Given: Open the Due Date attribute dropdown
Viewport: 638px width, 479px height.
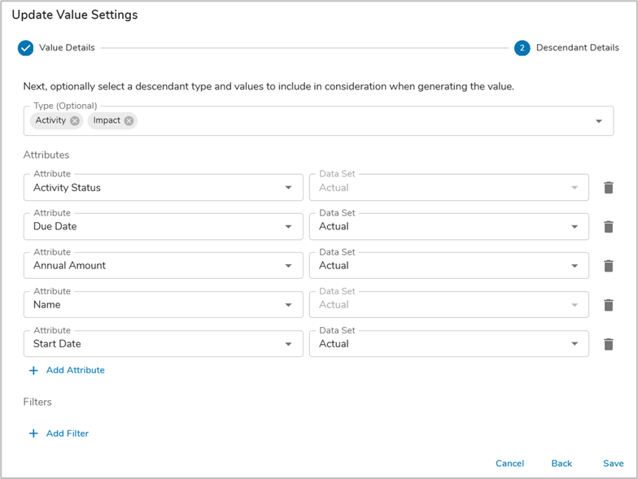Looking at the screenshot, I should [x=288, y=227].
